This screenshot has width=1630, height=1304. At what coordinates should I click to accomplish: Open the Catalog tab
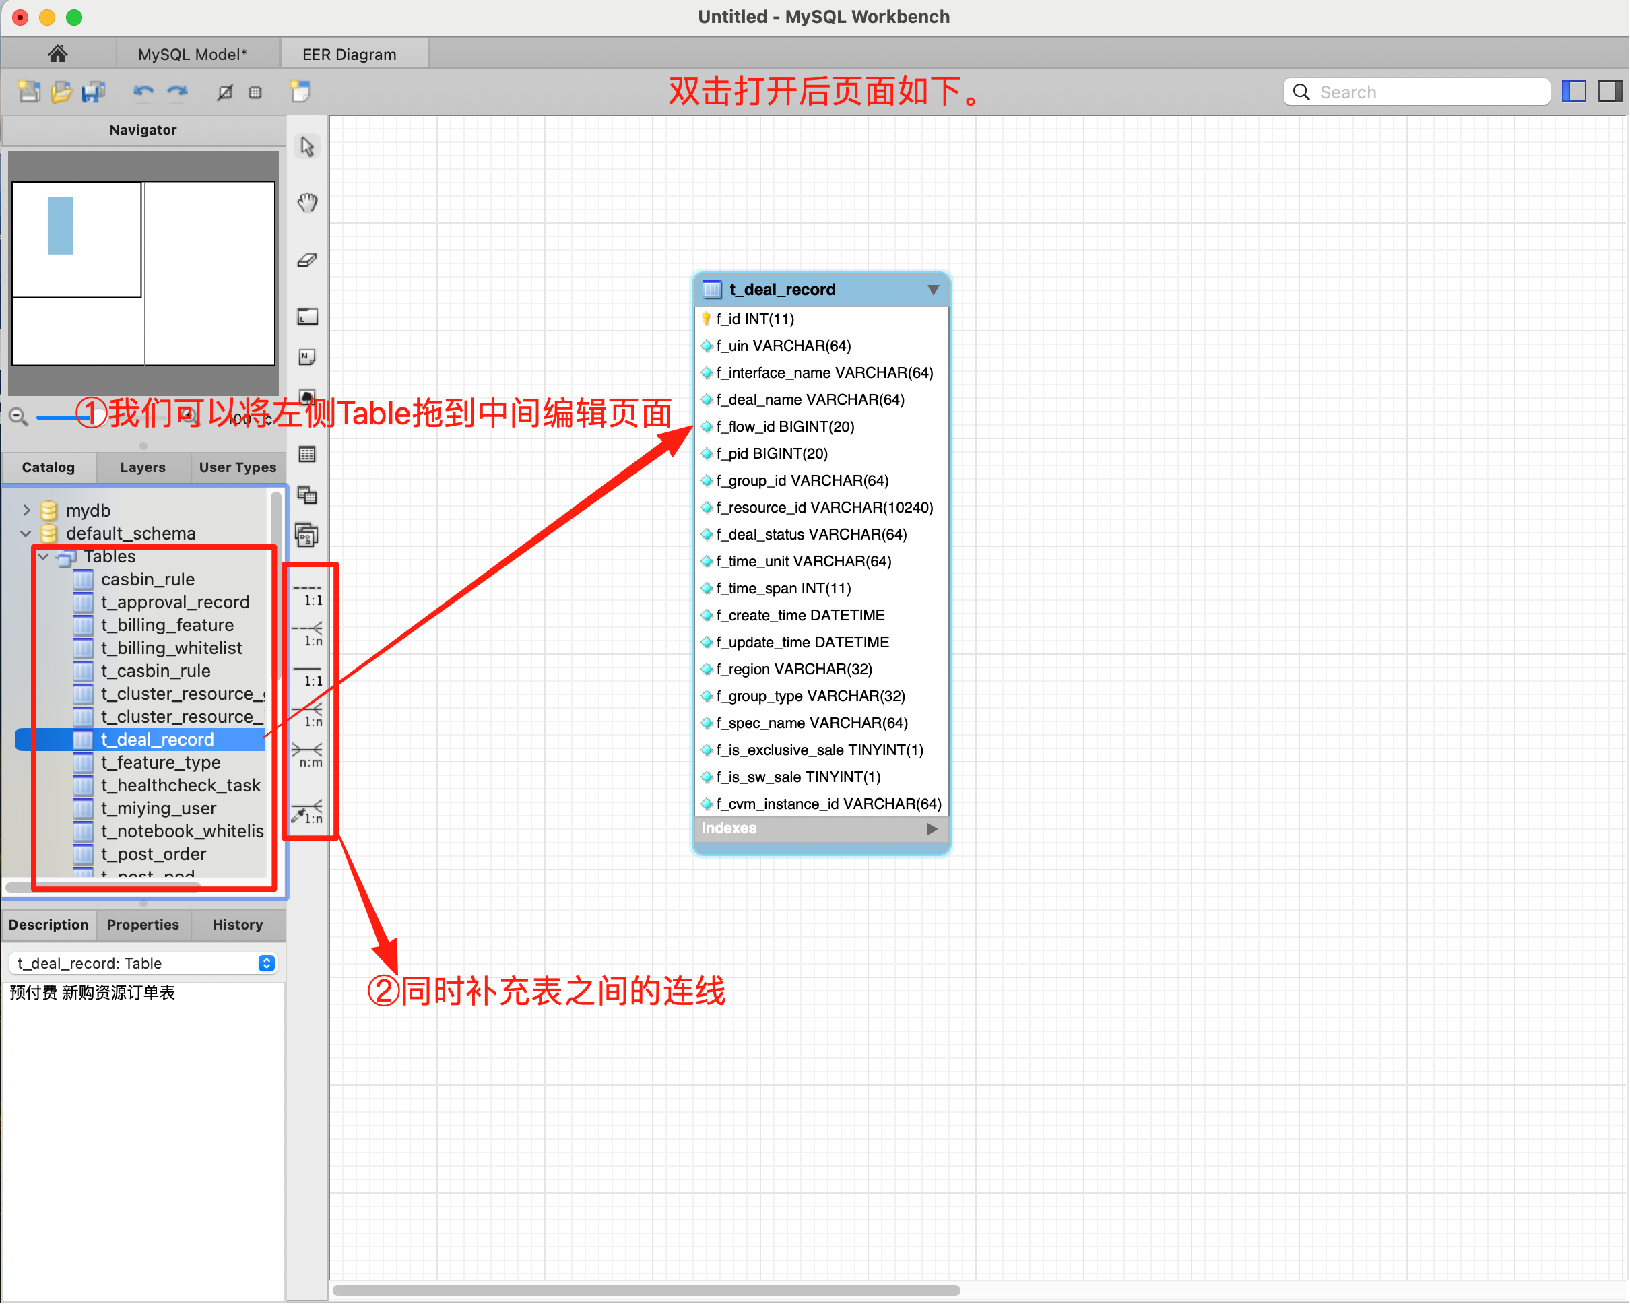(x=48, y=467)
